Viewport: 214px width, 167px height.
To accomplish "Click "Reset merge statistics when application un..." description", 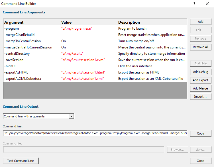I will point(151,35).
